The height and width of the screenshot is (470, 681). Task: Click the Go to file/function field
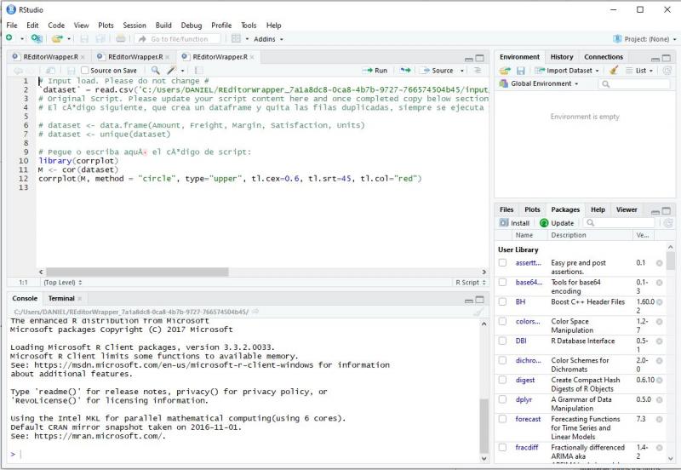click(x=179, y=39)
